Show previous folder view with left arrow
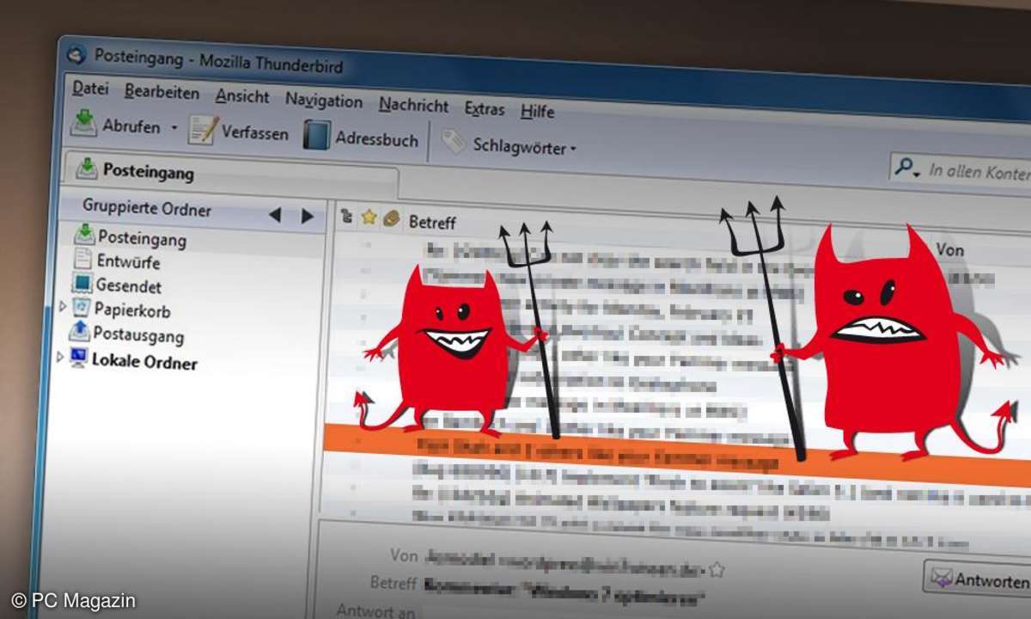This screenshot has width=1031, height=619. [275, 215]
